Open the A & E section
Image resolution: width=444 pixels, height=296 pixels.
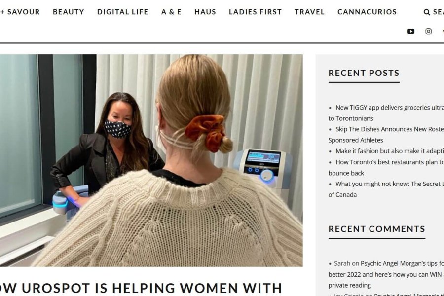pyautogui.click(x=171, y=12)
